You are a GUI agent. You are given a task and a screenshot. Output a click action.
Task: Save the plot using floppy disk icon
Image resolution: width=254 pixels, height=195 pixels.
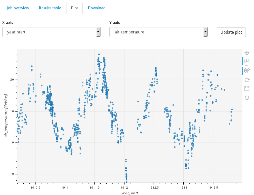click(x=247, y=88)
